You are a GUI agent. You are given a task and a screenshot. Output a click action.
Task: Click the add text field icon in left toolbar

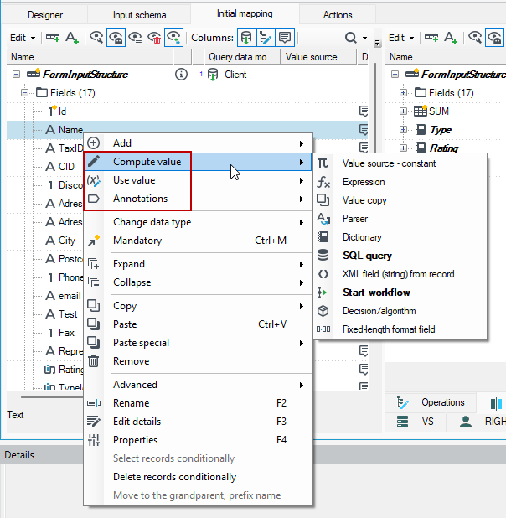coord(72,38)
